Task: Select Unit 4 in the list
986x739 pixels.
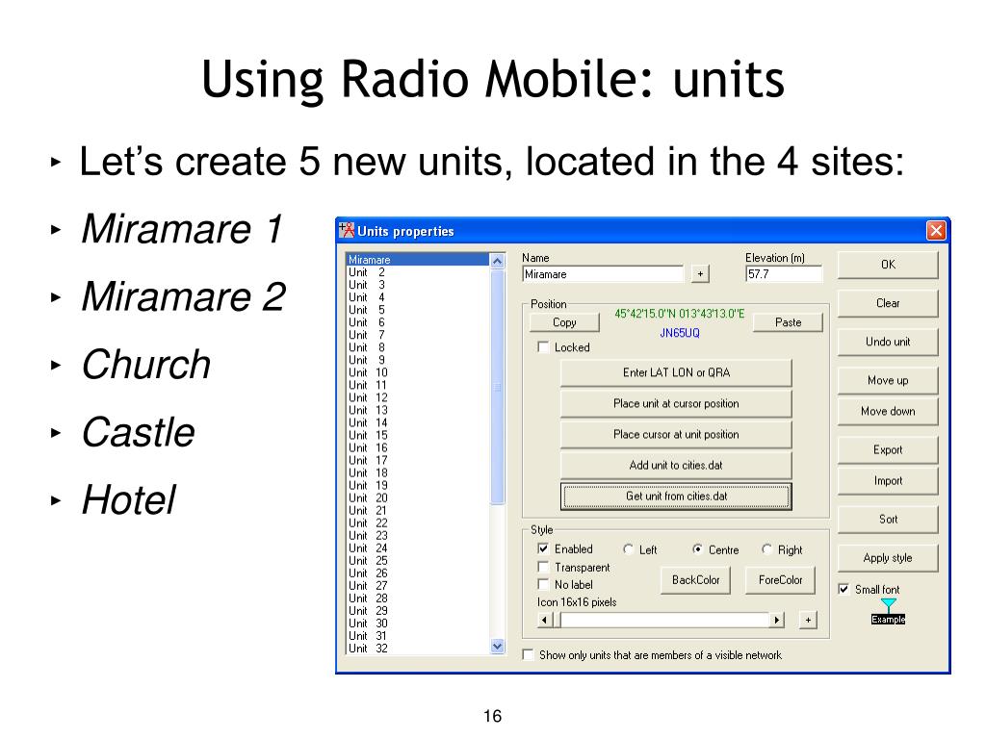Action: click(x=418, y=297)
